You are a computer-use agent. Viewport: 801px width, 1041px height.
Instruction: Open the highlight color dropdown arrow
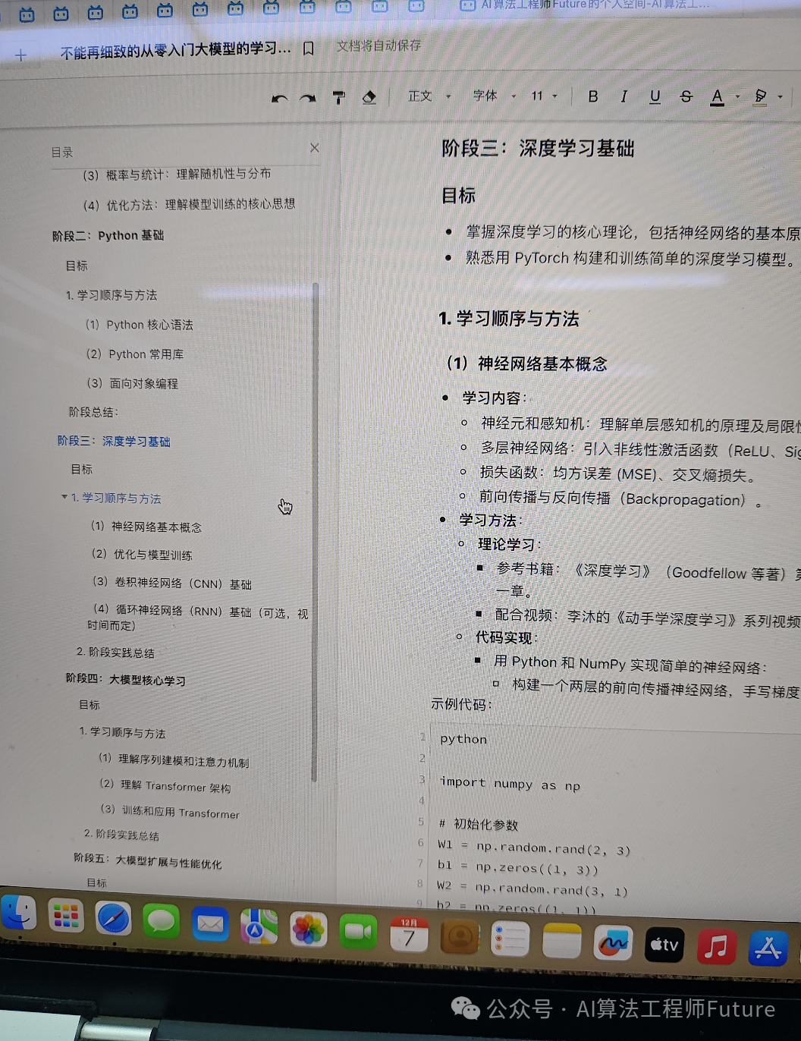coord(780,97)
